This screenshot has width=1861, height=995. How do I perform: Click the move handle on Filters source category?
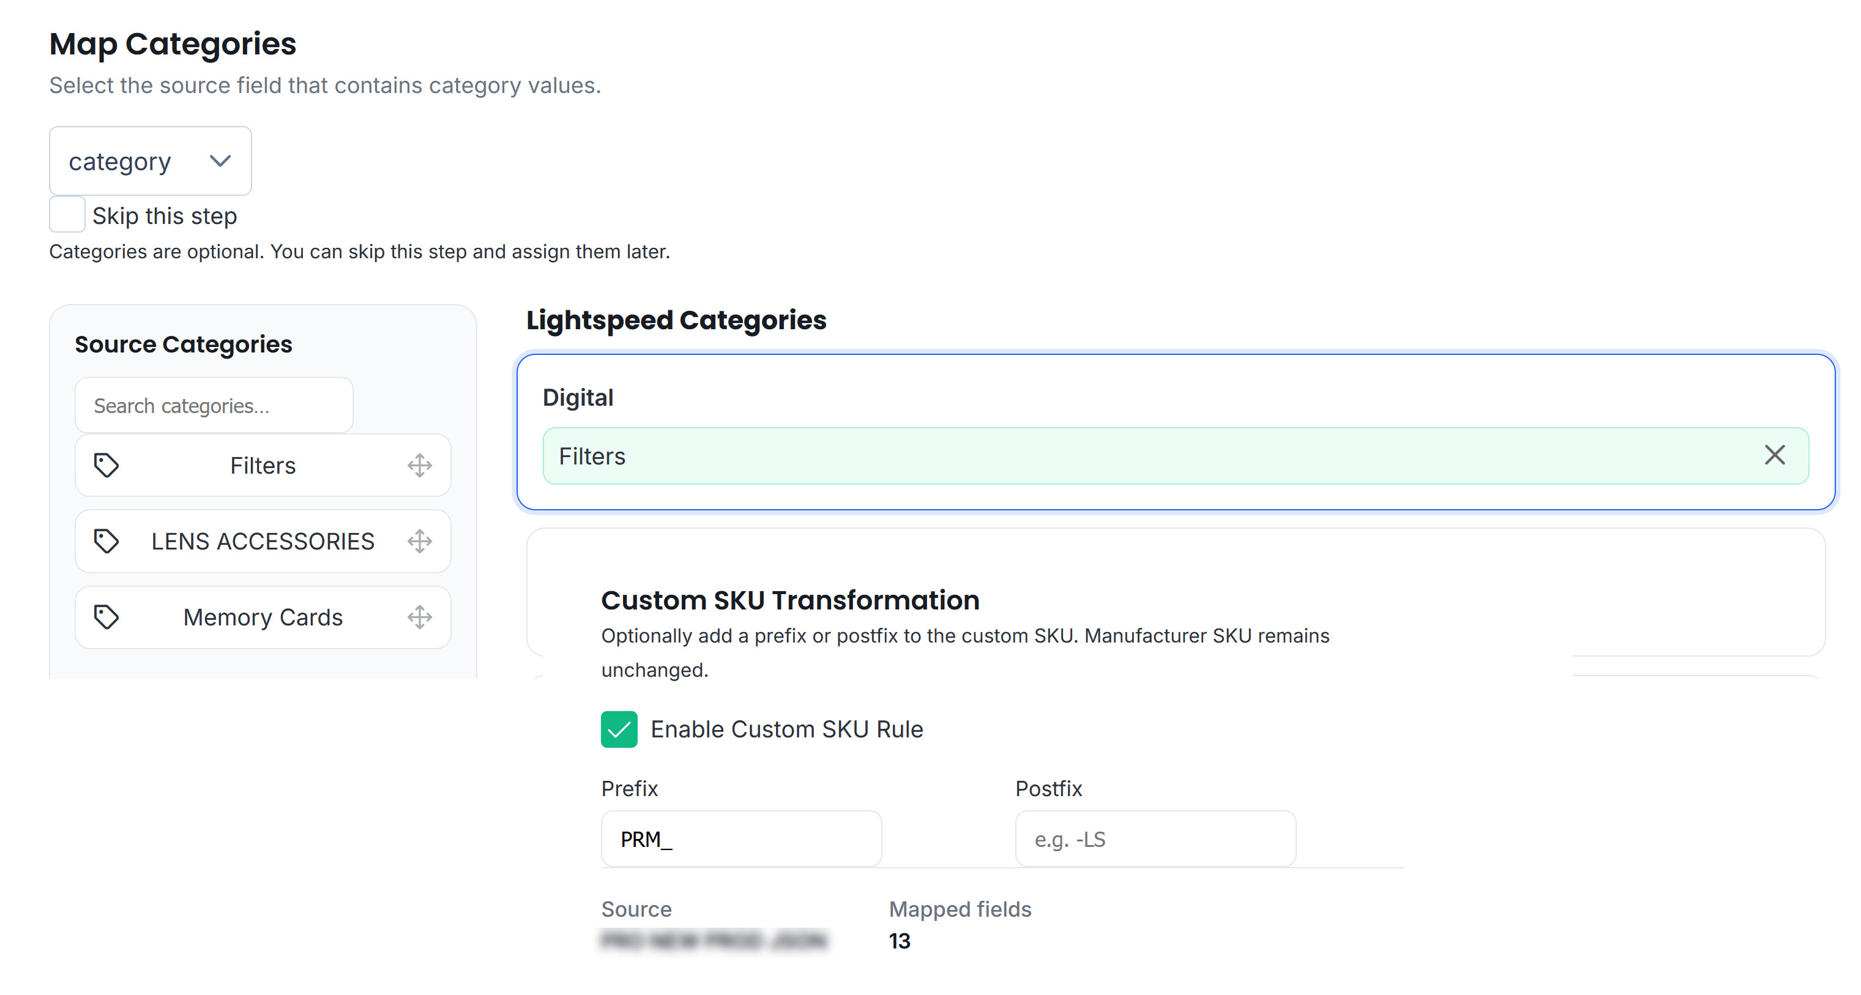[x=419, y=464]
